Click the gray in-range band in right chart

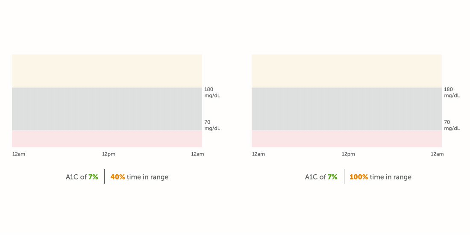347,109
